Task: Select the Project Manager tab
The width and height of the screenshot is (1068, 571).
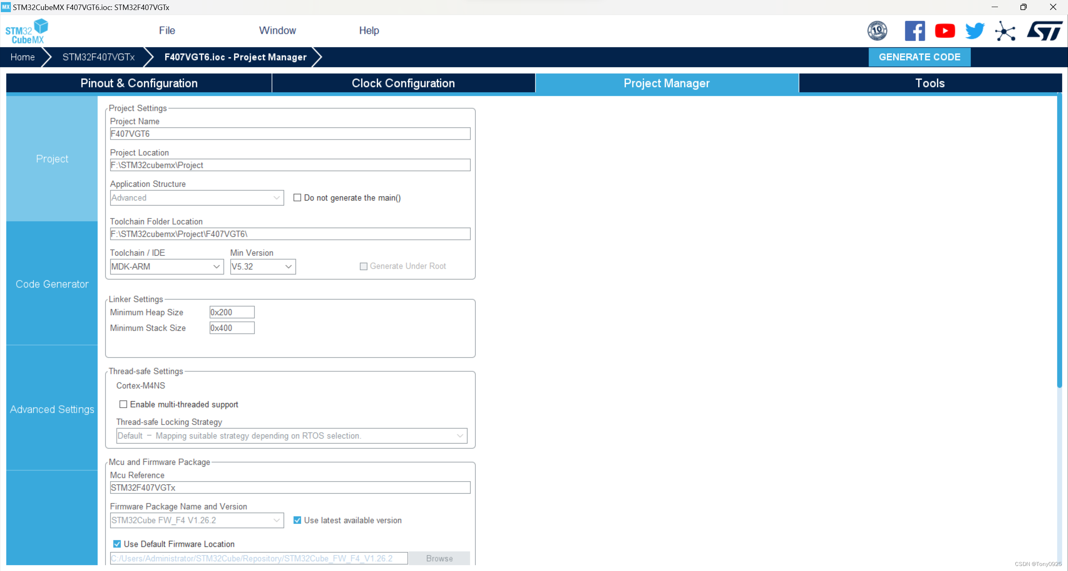Action: click(x=667, y=83)
